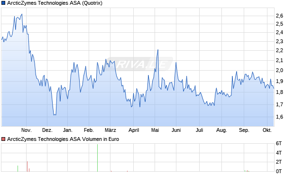This screenshot has height=176, width=294.
Task: Click the 2,4 price axis value
Action: coord(280,32)
